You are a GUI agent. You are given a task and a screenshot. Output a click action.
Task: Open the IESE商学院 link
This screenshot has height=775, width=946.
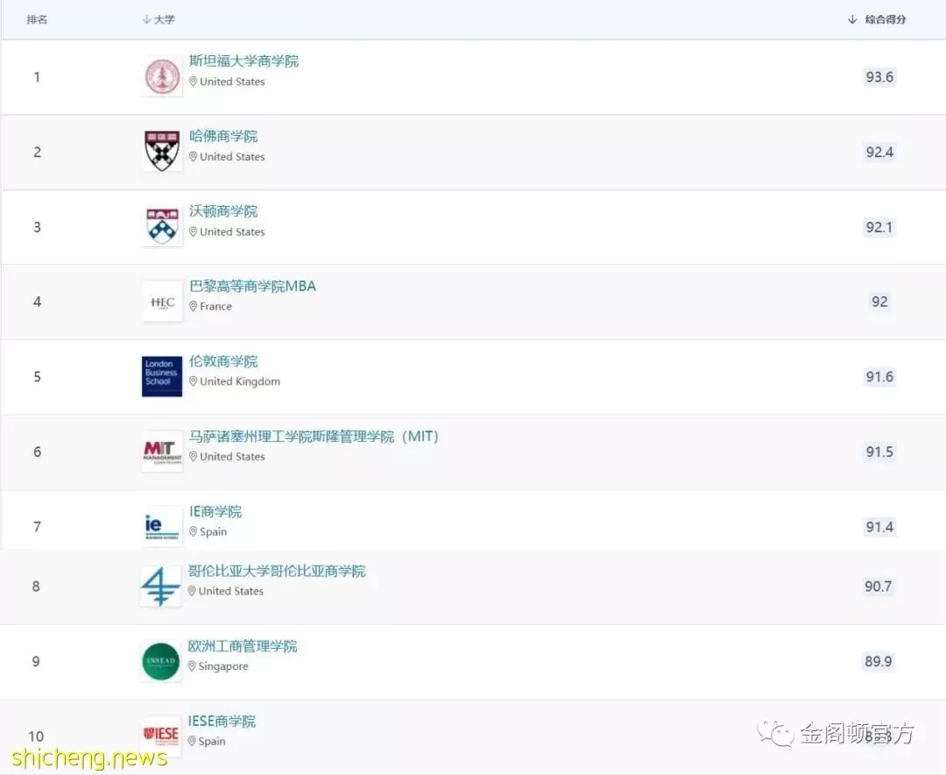coord(222,722)
